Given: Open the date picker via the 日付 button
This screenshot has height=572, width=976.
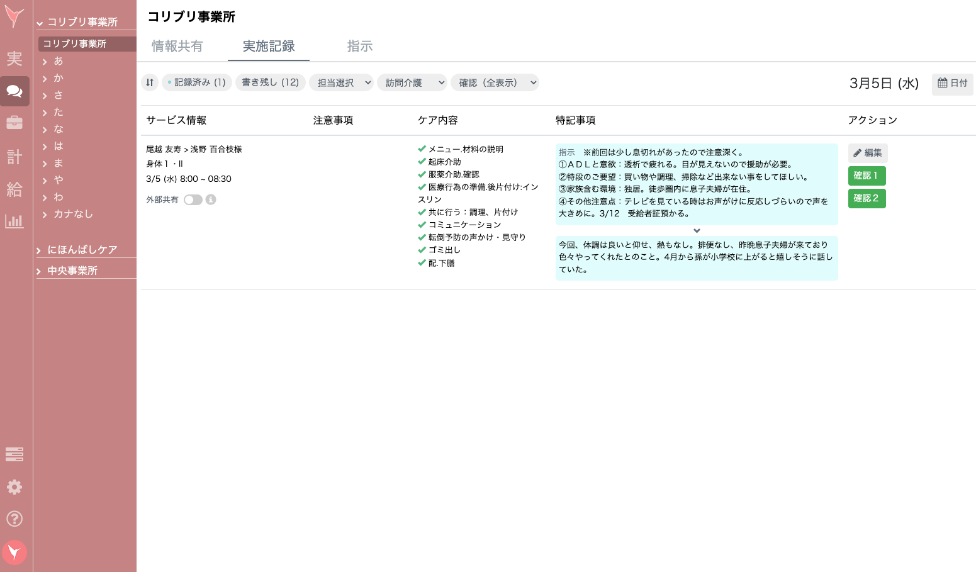Looking at the screenshot, I should point(952,84).
